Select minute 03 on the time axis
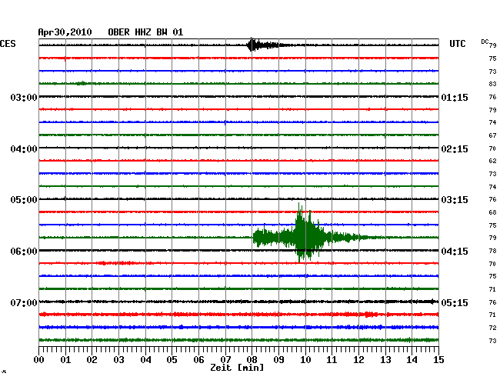Image resolution: width=500 pixels, height=380 pixels. click(119, 359)
